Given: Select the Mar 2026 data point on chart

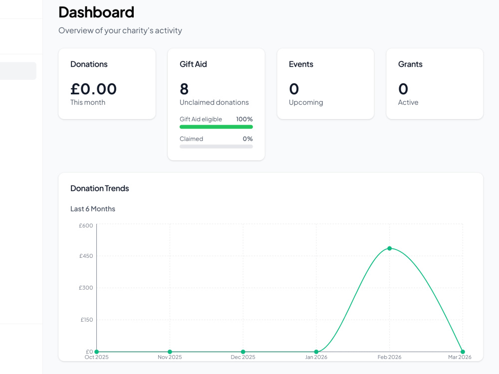Looking at the screenshot, I should [463, 352].
